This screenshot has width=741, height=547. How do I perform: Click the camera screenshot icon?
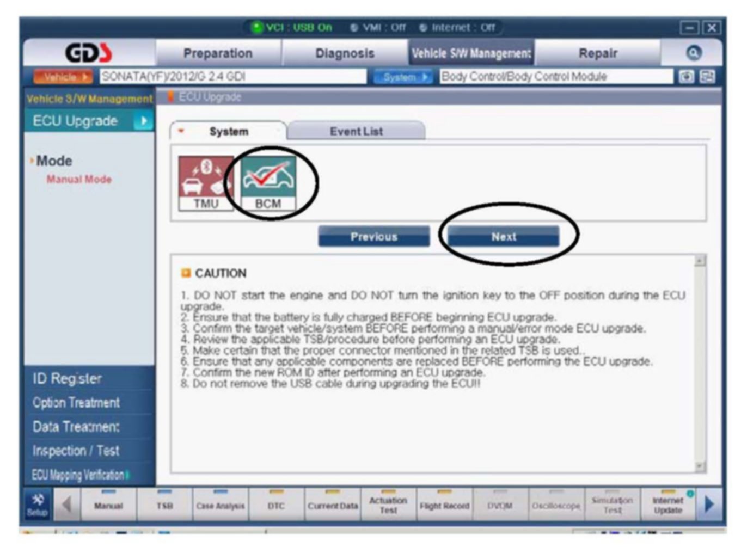pos(687,77)
